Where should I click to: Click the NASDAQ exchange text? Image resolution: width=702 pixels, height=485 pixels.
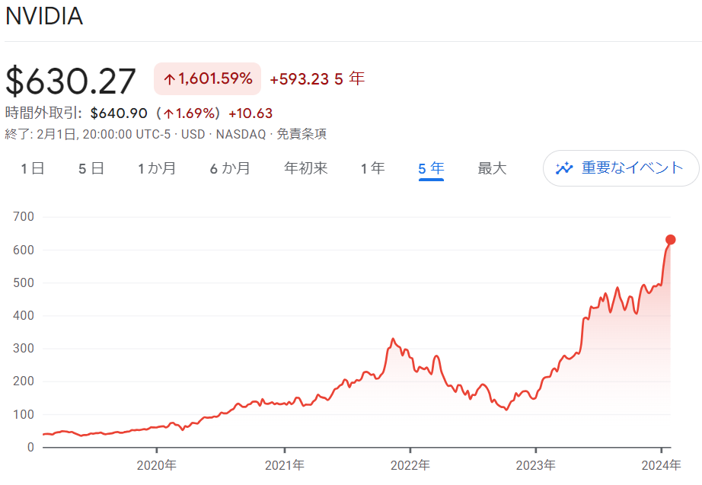click(x=241, y=134)
